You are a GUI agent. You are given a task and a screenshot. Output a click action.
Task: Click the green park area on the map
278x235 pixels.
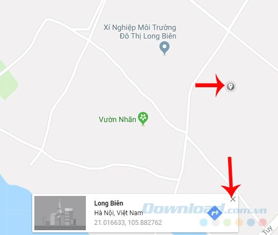pos(7,80)
